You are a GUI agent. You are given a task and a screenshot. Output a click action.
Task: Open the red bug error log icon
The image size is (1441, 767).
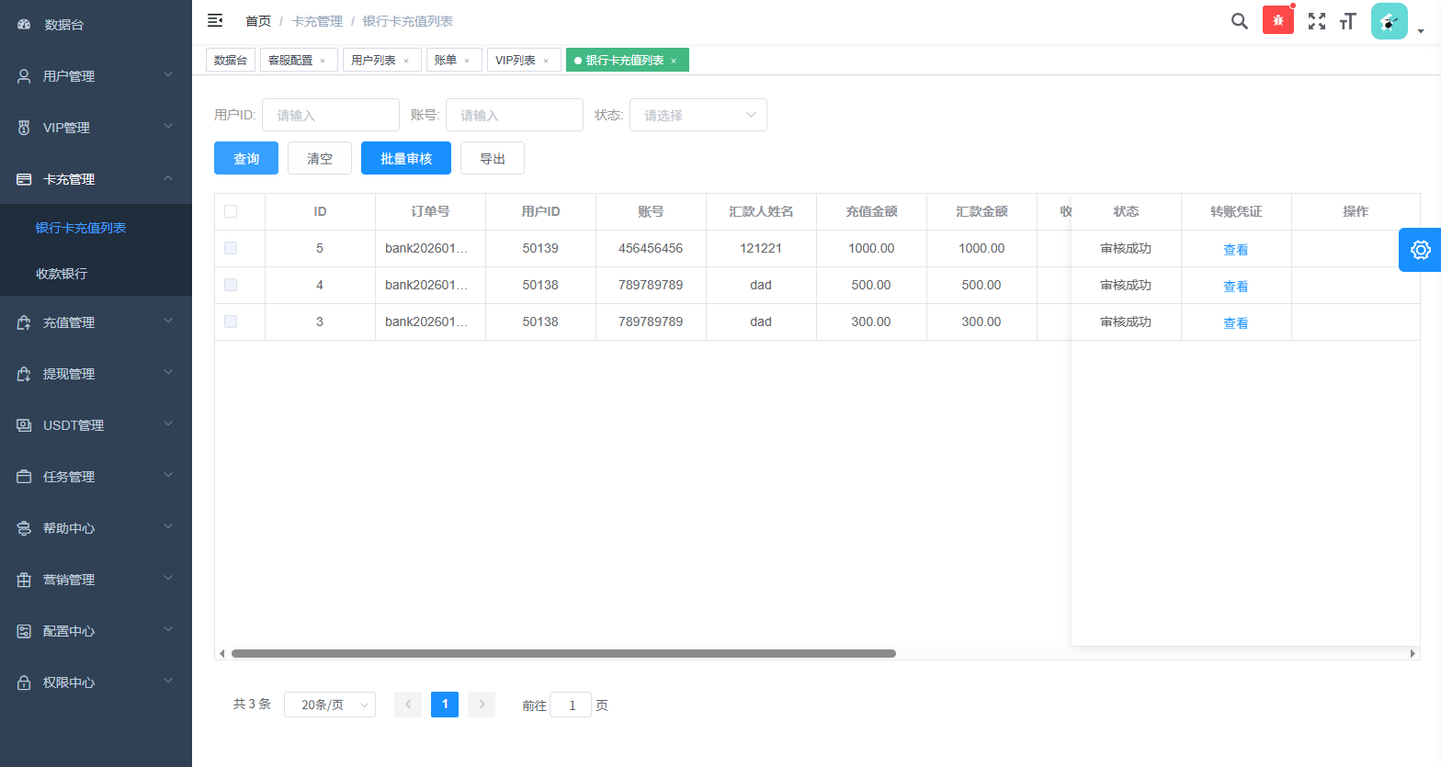coord(1277,20)
